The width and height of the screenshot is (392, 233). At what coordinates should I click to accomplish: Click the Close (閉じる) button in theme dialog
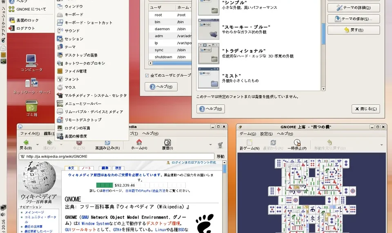365,109
